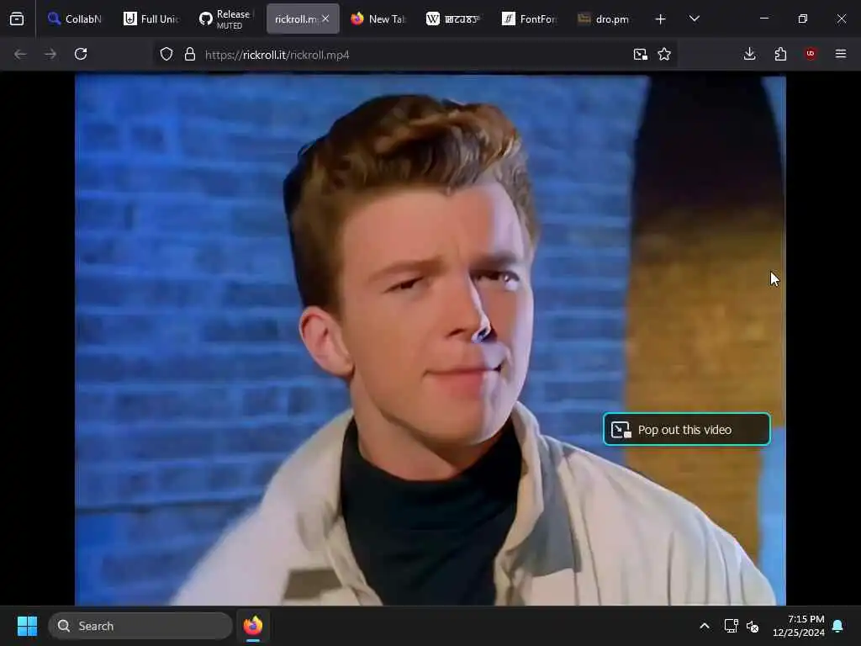Show site security lock information
861x646 pixels.
[x=190, y=54]
